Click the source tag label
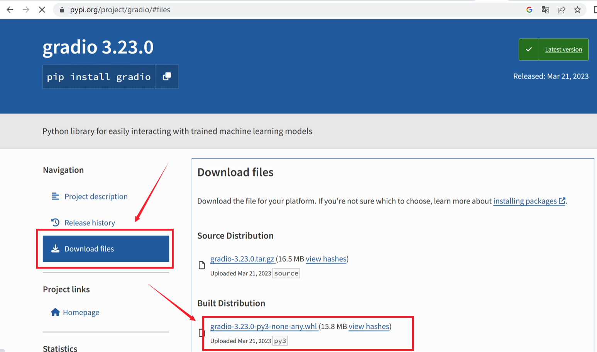The image size is (597, 352). 286,273
